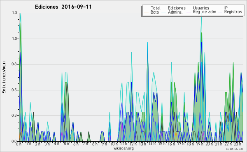Viewport: 247px width, 152px height.
Task: Click the y-axis value 0.3
Action: (x=14, y=115)
